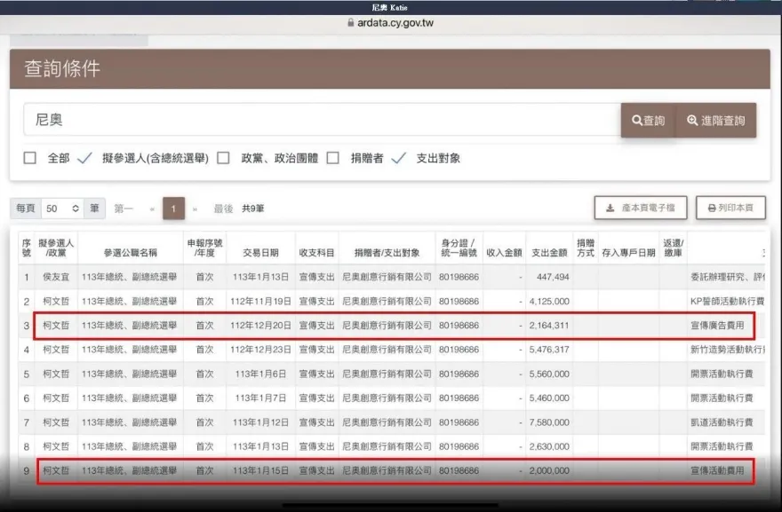
Task: Select page 1 in pagination
Action: coord(173,209)
